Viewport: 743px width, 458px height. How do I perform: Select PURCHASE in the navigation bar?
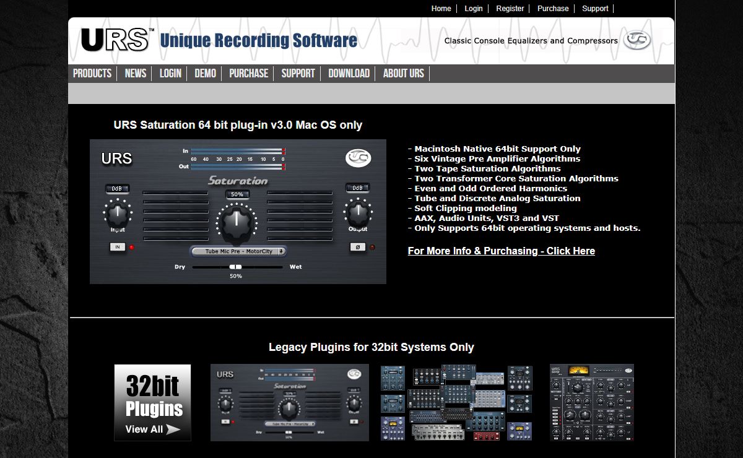(249, 73)
